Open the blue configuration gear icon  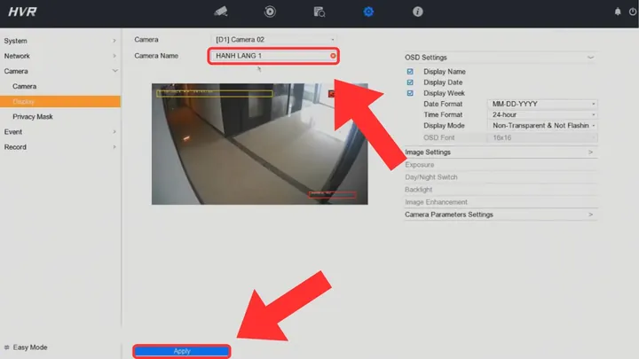(368, 12)
